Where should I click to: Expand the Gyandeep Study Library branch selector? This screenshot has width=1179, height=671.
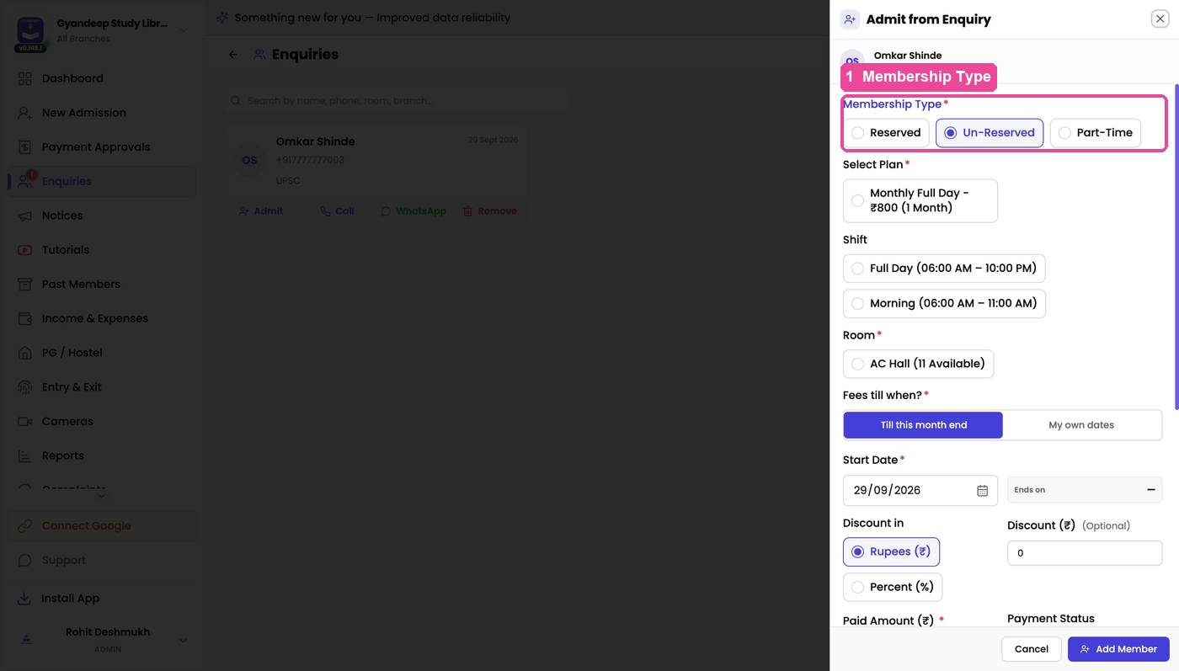tap(184, 31)
